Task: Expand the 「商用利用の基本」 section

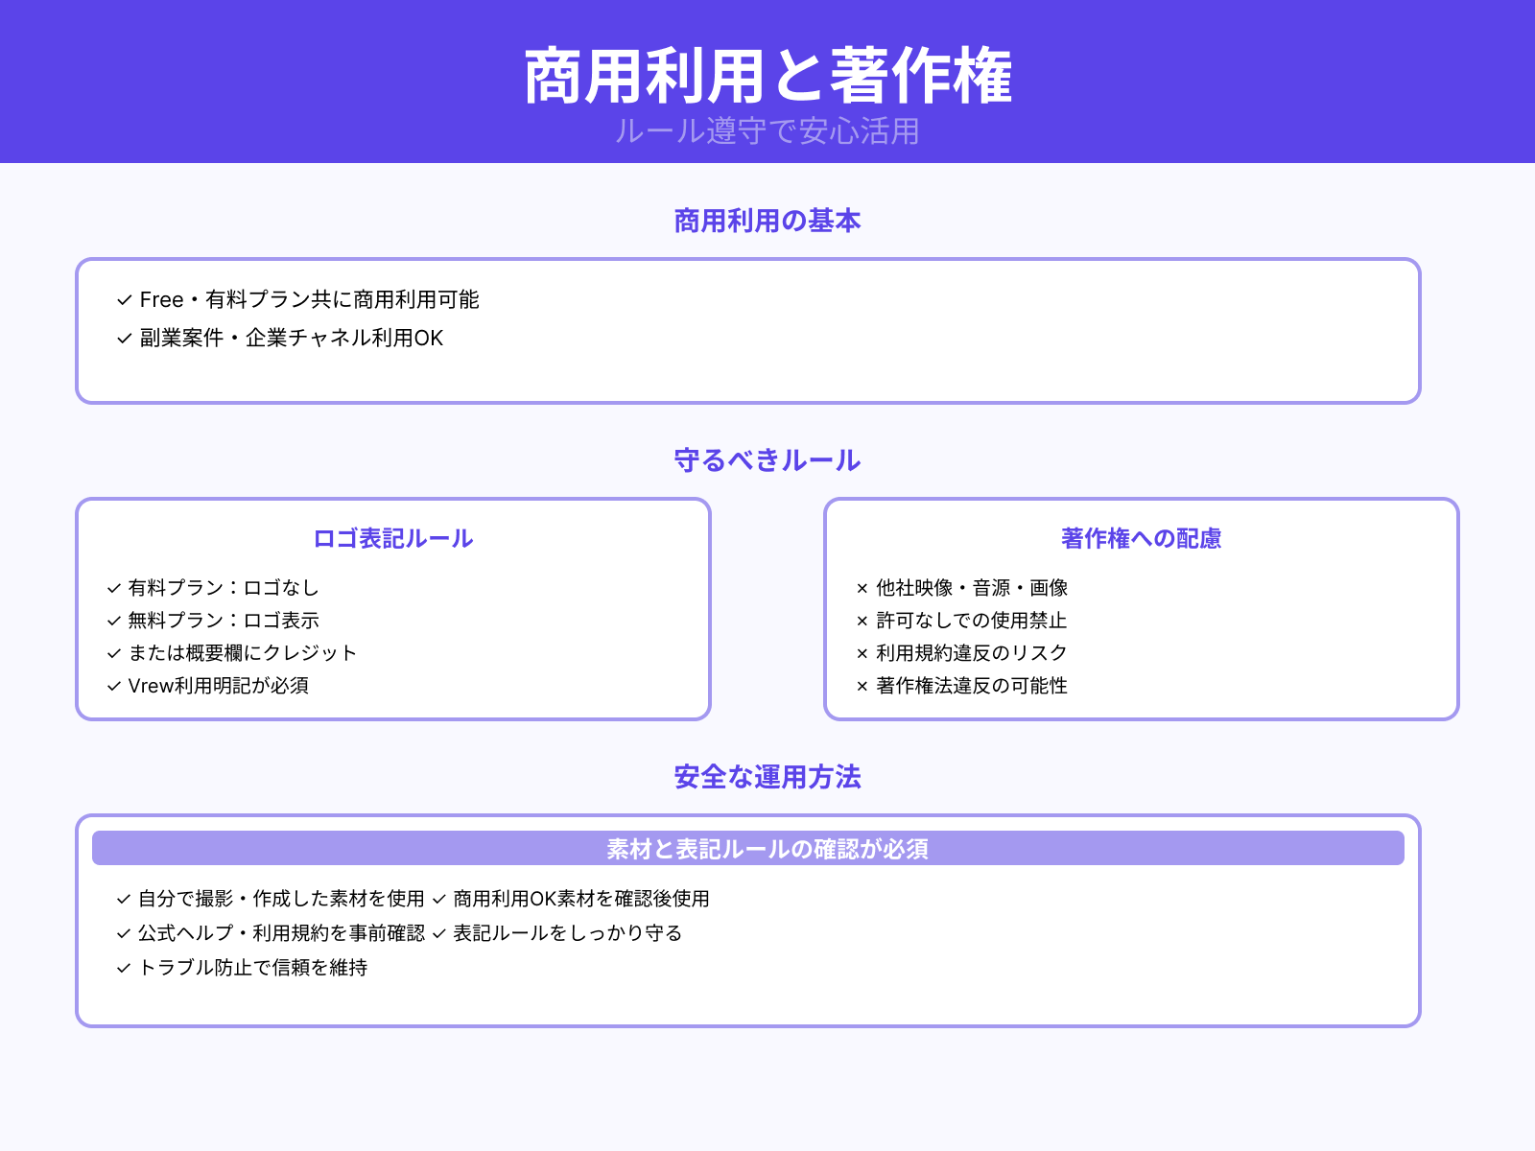Action: point(767,220)
